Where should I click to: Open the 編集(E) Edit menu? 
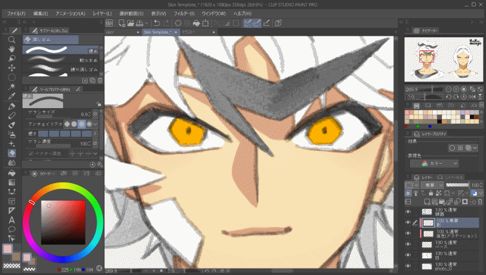click(x=41, y=14)
